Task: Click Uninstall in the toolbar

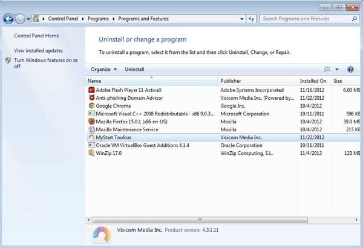Action: pos(134,69)
